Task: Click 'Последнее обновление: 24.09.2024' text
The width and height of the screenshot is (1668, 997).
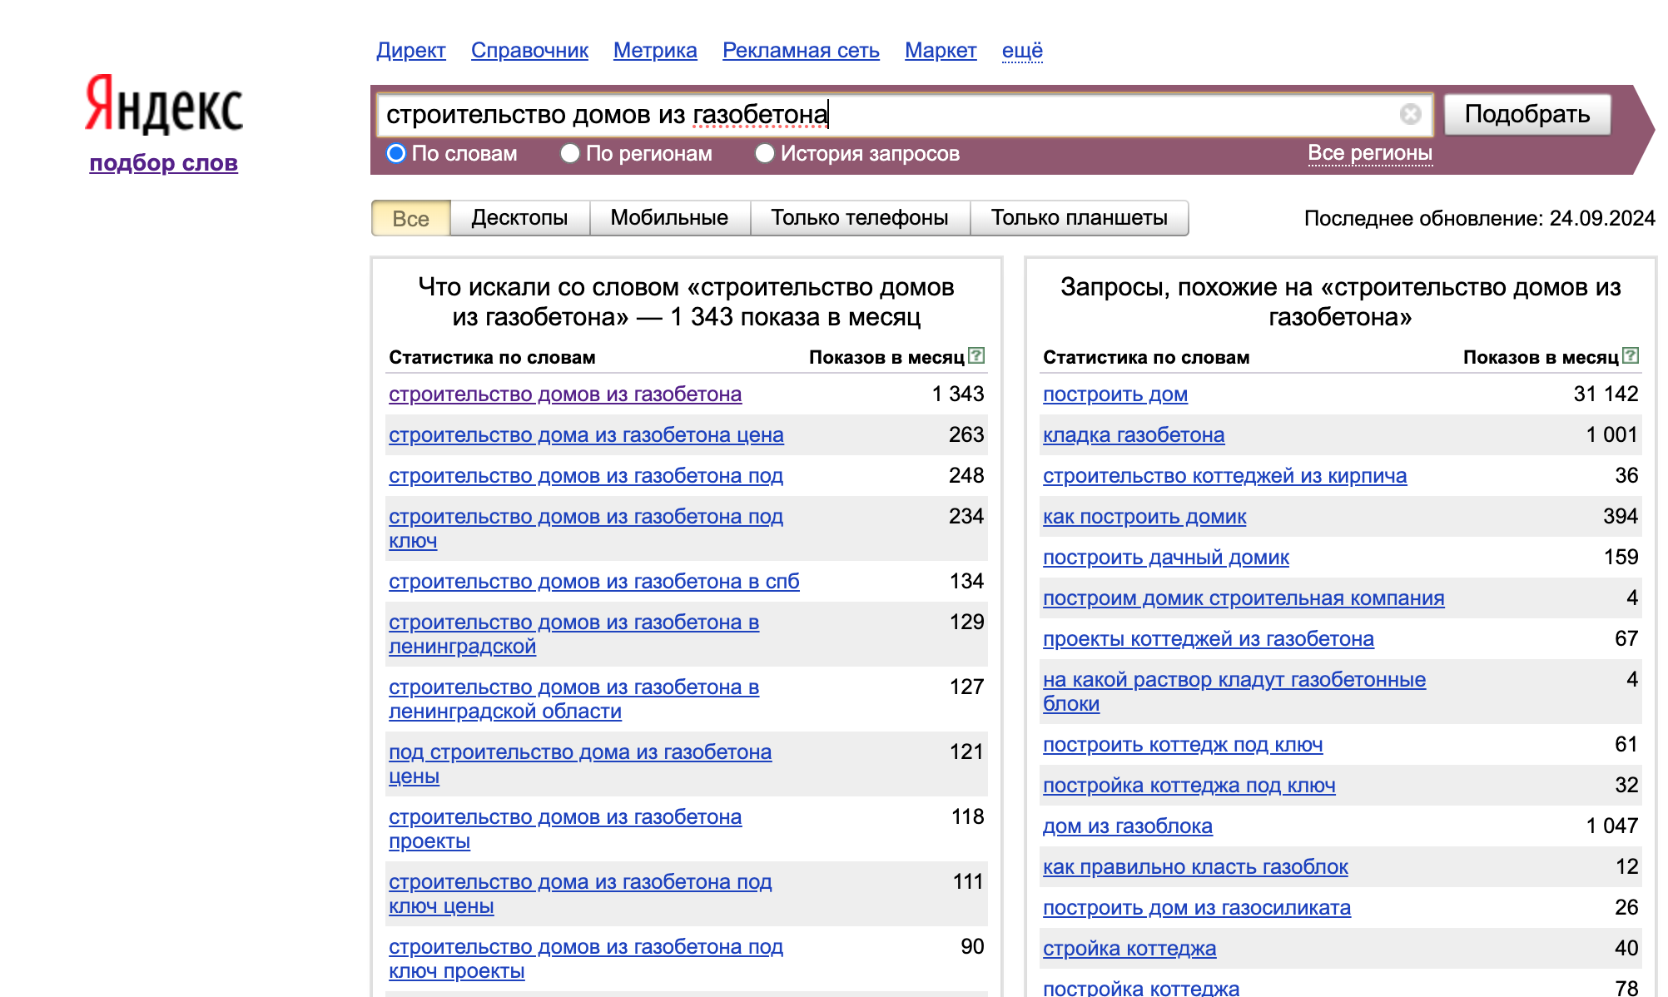Action: coord(1479,218)
